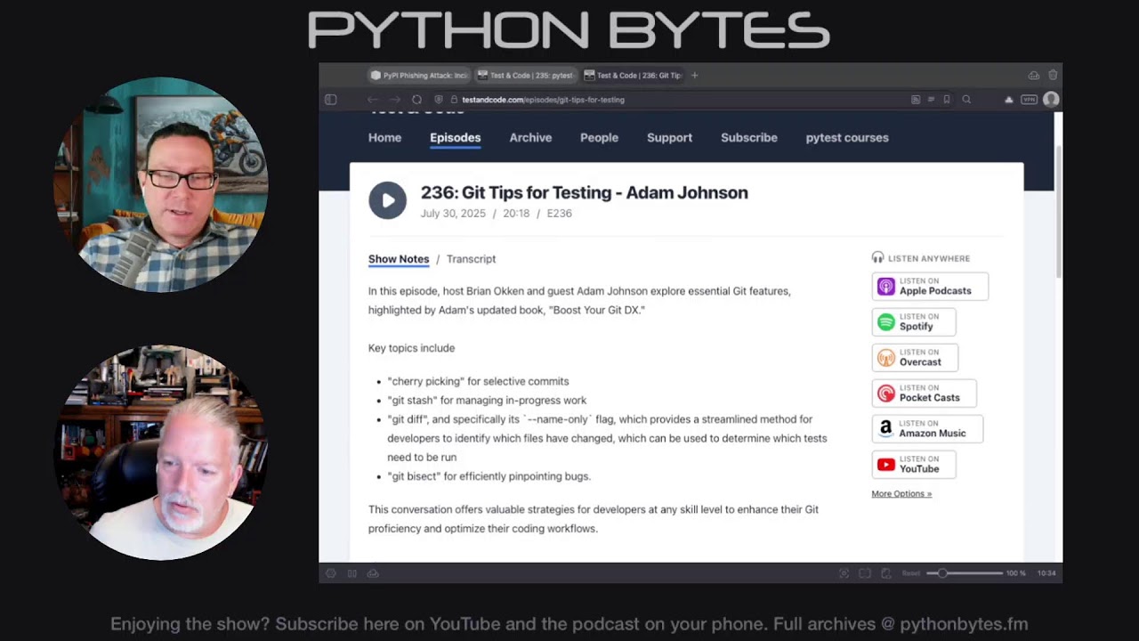The height and width of the screenshot is (641, 1139).
Task: Click the Pocket Casts logo icon
Action: pos(886,393)
